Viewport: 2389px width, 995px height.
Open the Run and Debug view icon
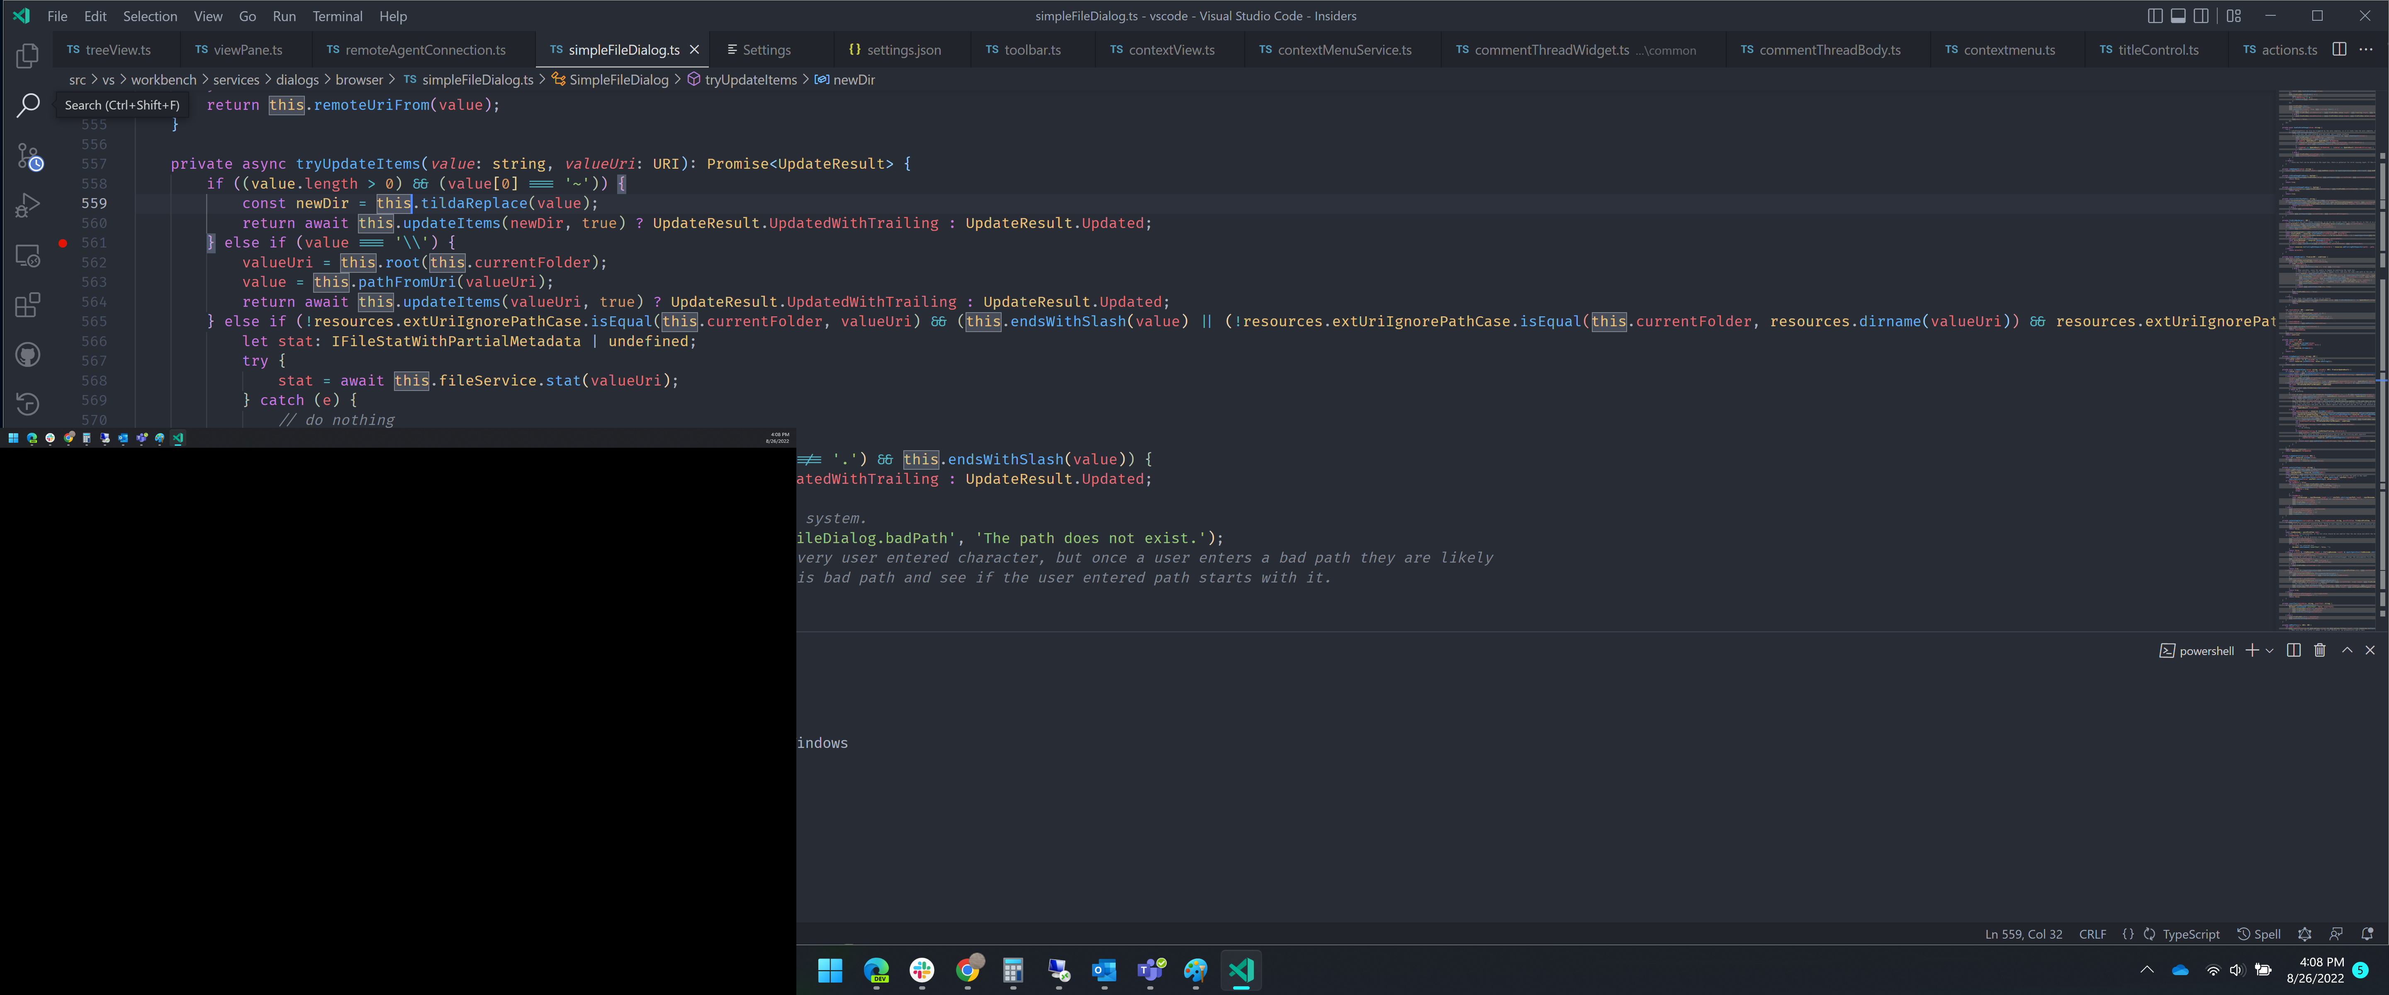click(x=28, y=205)
